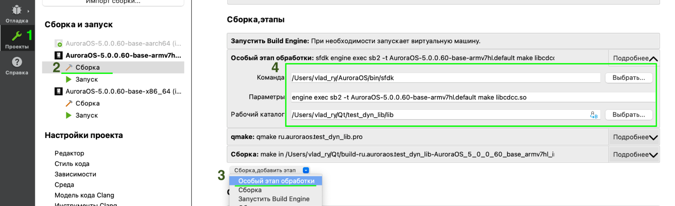
Task: Click Выбрать... button for Рабочий каталог
Action: (x=628, y=115)
